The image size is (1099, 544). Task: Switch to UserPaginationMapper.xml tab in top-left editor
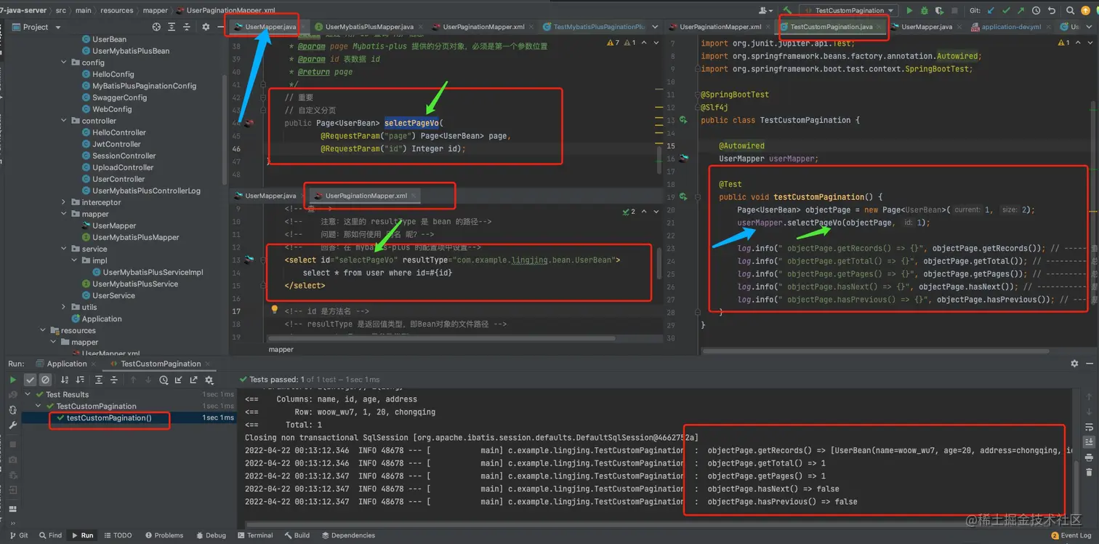point(483,27)
